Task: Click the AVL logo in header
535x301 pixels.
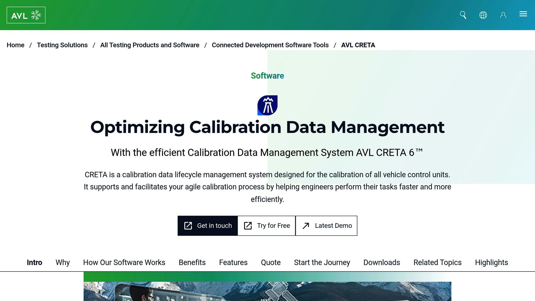Action: (x=26, y=15)
